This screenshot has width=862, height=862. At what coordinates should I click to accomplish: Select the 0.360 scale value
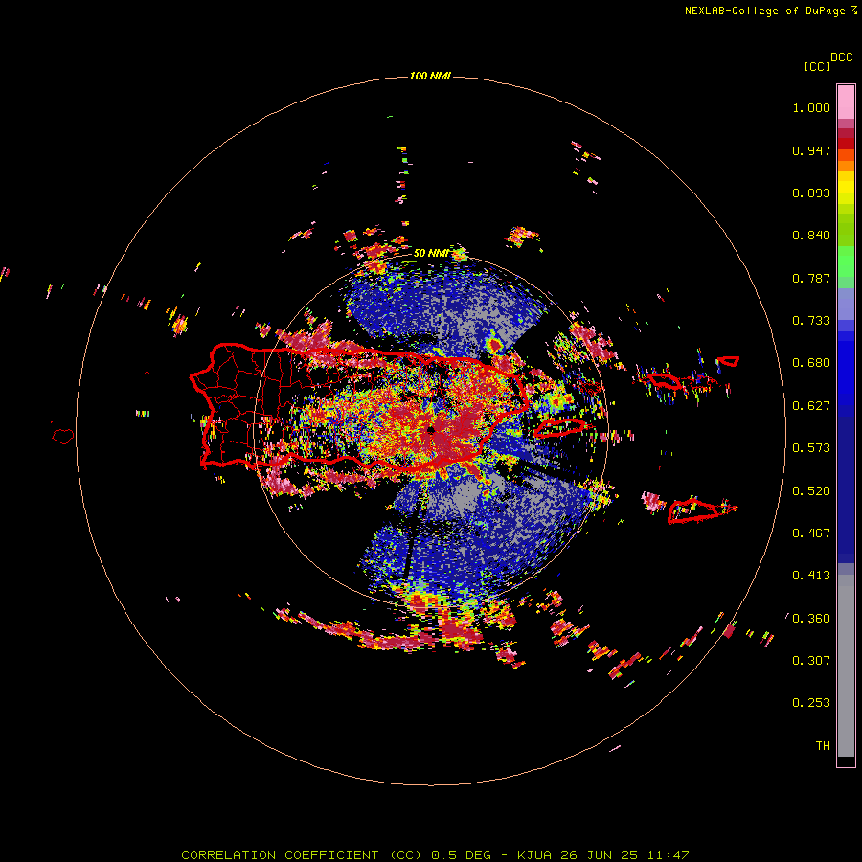[x=811, y=619]
